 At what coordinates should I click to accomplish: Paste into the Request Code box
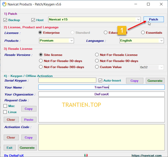coord(29,120)
